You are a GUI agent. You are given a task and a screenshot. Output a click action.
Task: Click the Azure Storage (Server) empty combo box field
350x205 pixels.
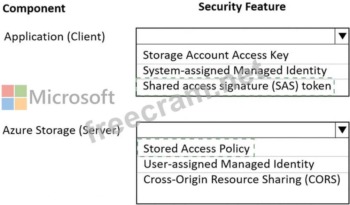coord(236,130)
